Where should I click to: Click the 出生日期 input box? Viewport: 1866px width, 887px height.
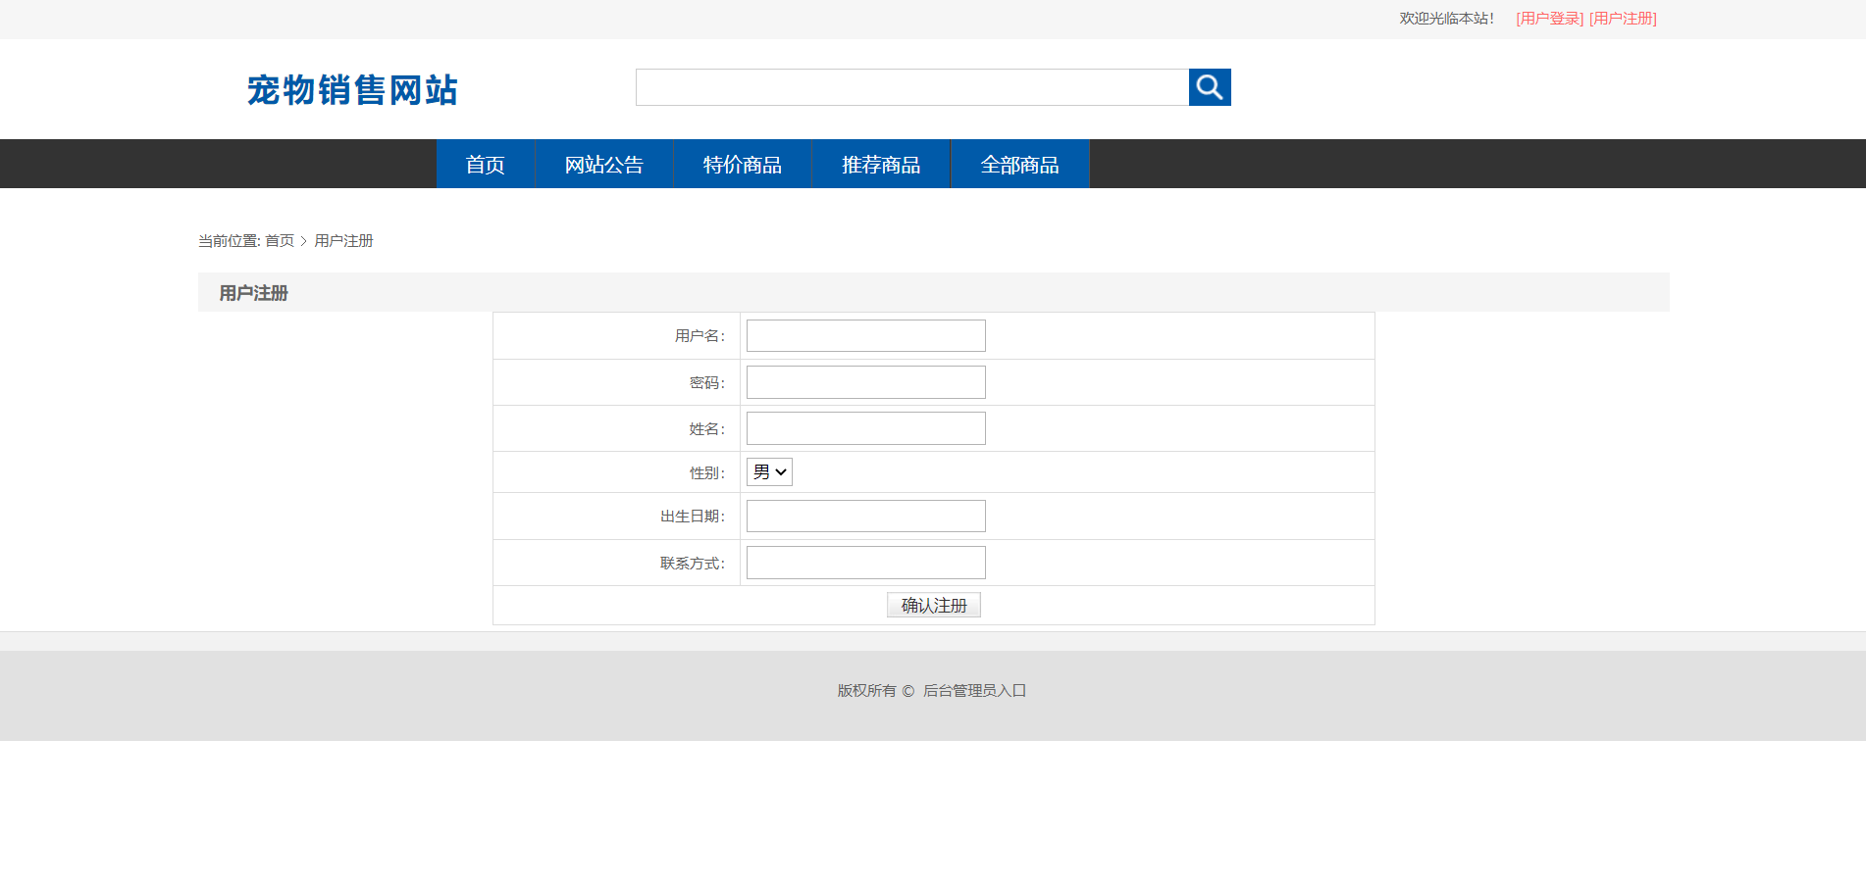click(865, 517)
